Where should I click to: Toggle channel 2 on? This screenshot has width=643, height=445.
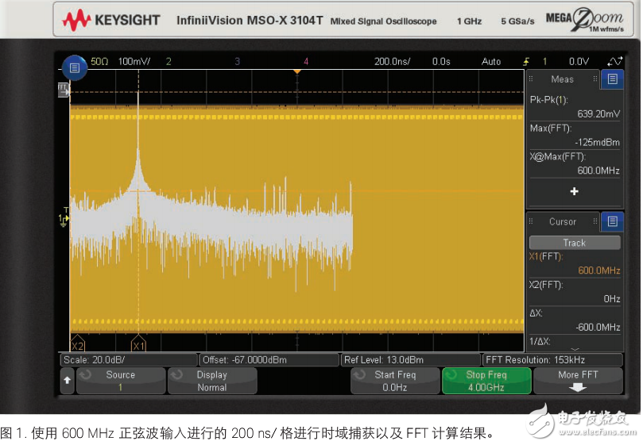(168, 61)
